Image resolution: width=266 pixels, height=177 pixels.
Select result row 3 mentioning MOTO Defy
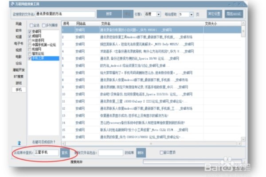(x=151, y=44)
